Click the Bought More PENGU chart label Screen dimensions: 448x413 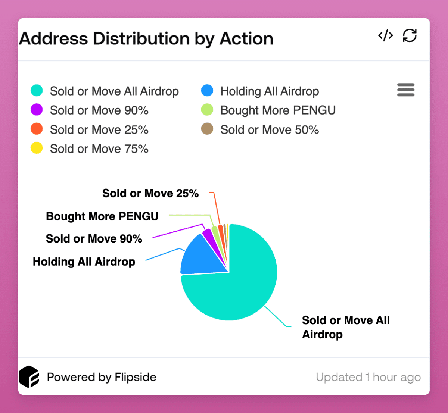pos(102,216)
